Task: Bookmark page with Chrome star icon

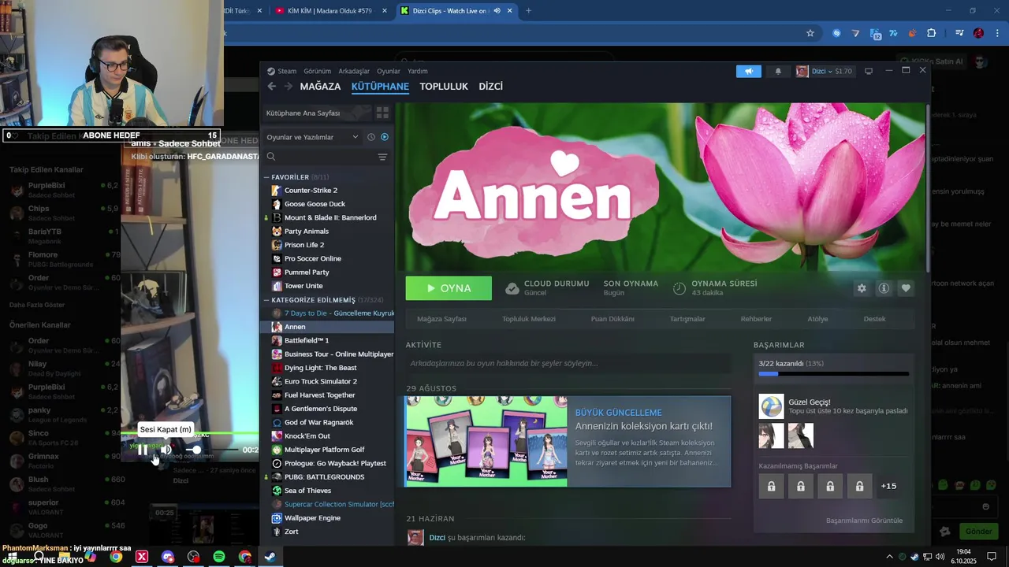Action: coord(810,33)
